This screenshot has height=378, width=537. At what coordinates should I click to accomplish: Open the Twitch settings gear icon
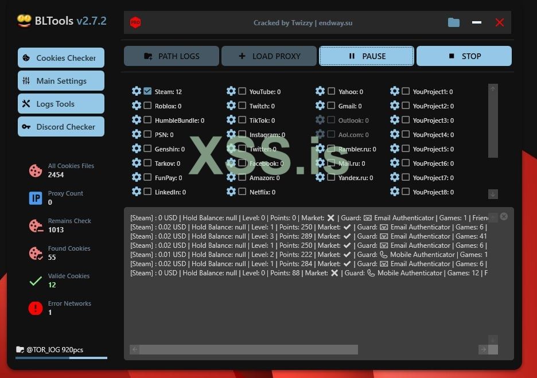point(231,106)
